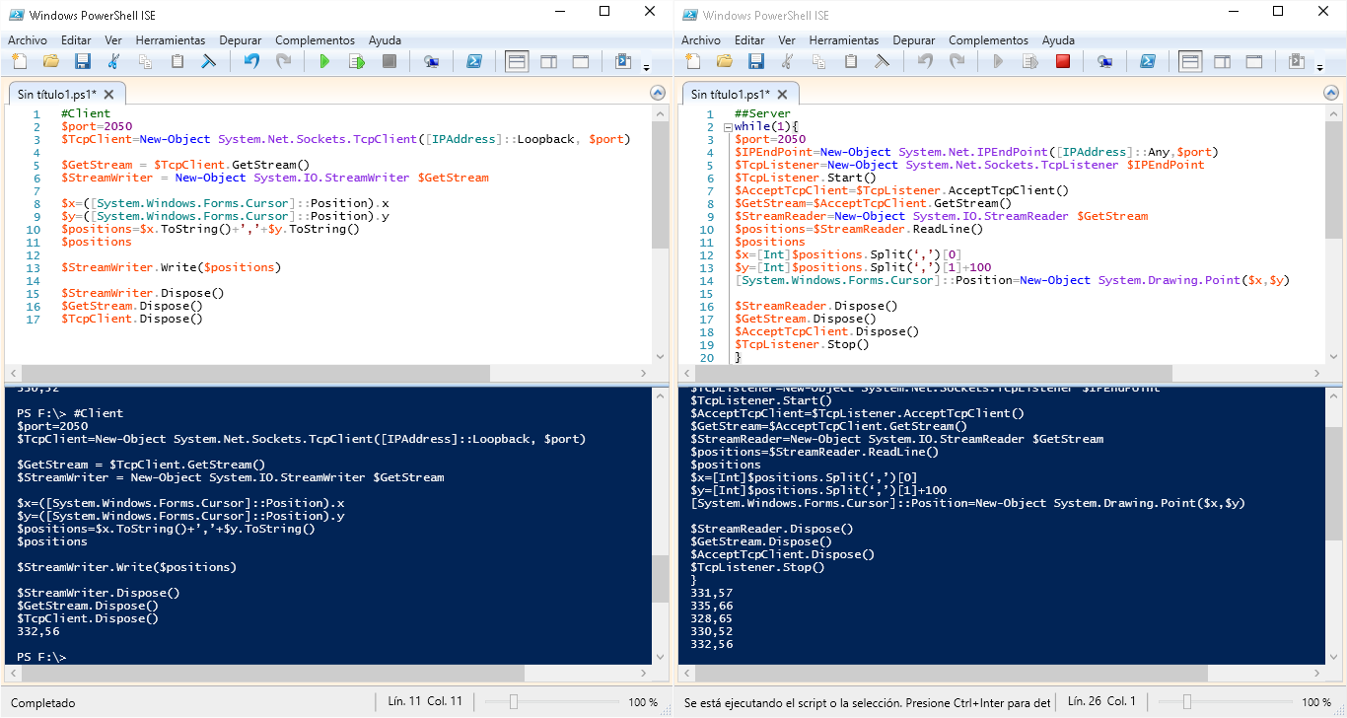This screenshot has height=718, width=1347.
Task: Show script pane on top in server window
Action: click(x=1190, y=61)
